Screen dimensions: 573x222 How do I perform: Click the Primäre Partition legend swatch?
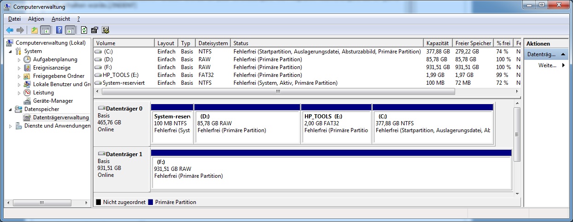[151, 202]
